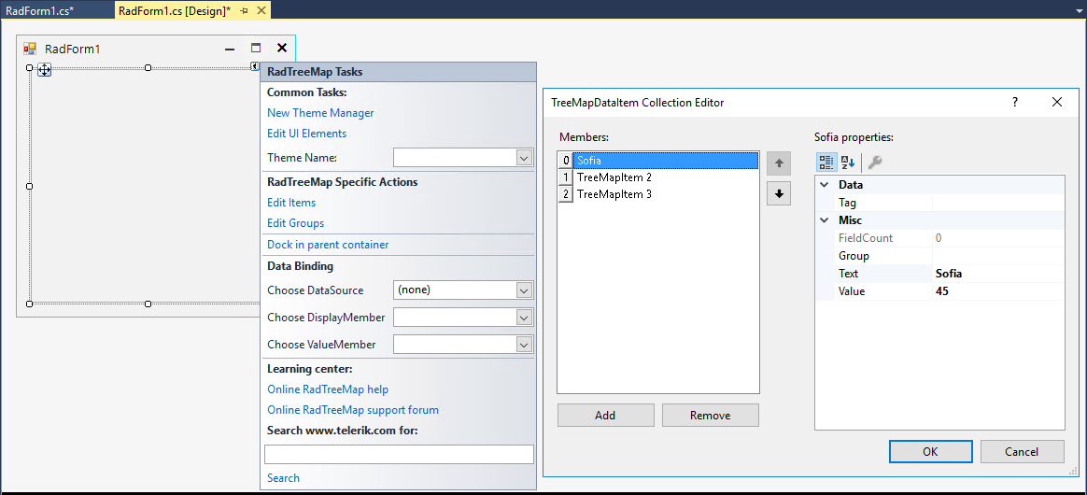Click the Search link below search box
The image size is (1087, 495).
(x=284, y=478)
